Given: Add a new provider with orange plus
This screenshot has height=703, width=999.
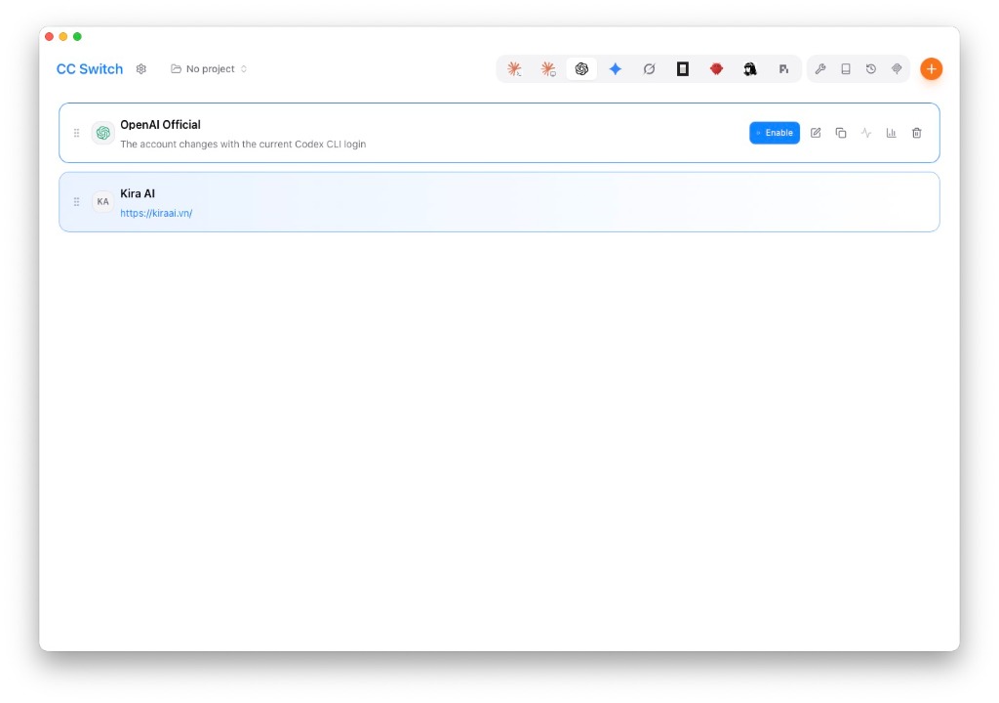Looking at the screenshot, I should [932, 69].
